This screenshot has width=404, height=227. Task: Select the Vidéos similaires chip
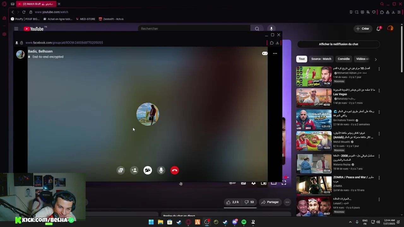coord(362,59)
